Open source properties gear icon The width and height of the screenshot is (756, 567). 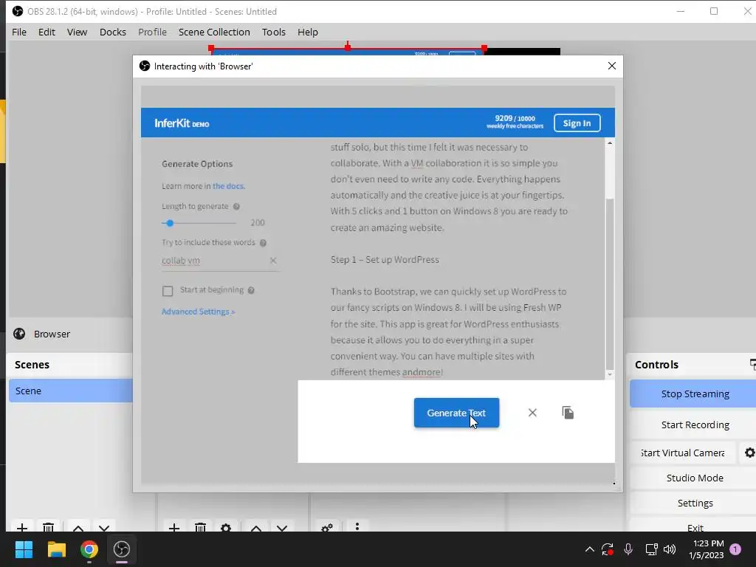pyautogui.click(x=226, y=527)
